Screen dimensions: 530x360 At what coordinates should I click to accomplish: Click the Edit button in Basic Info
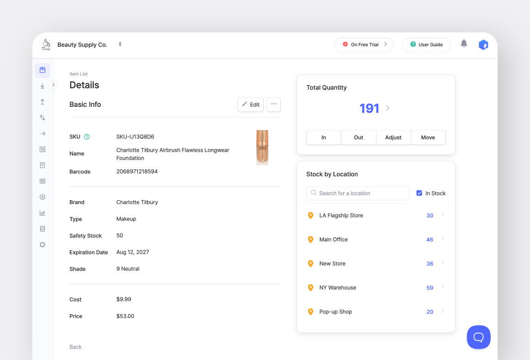tap(250, 105)
